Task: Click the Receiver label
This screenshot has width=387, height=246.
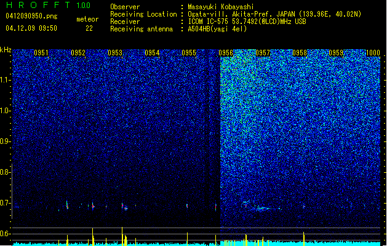Action: (x=125, y=22)
